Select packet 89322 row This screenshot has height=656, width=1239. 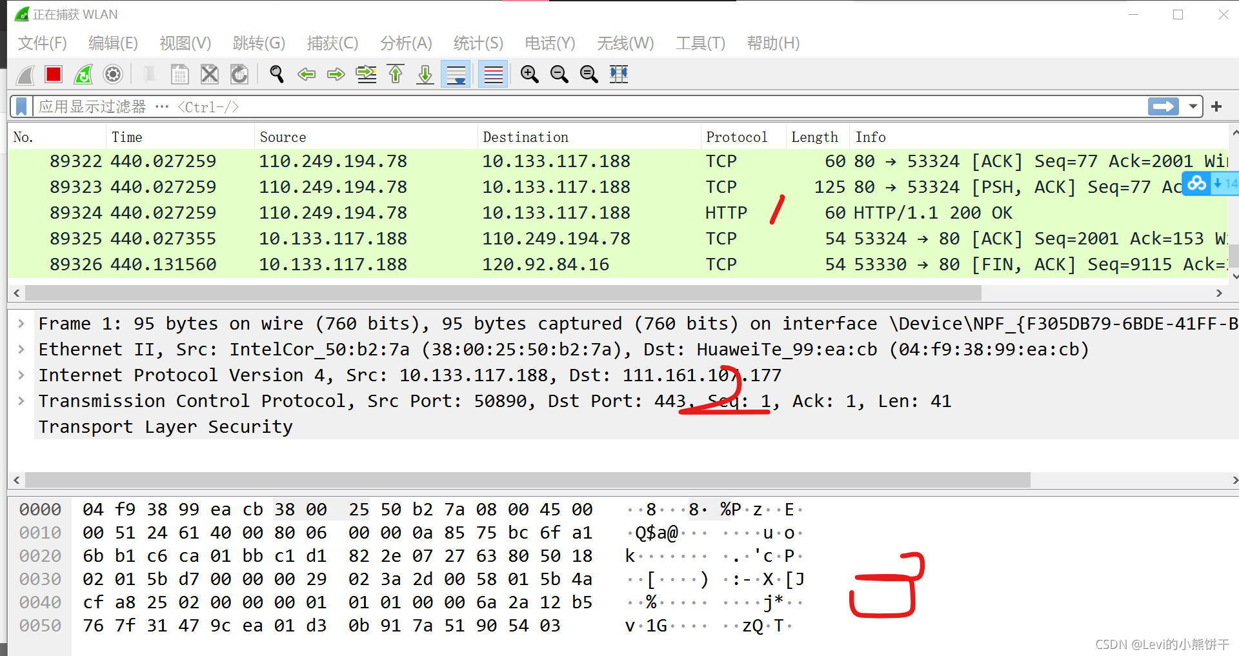(618, 161)
